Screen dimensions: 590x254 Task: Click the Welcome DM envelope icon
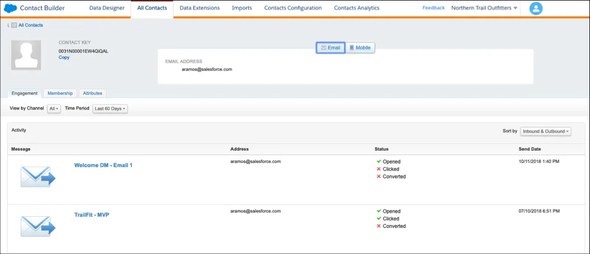tap(38, 177)
